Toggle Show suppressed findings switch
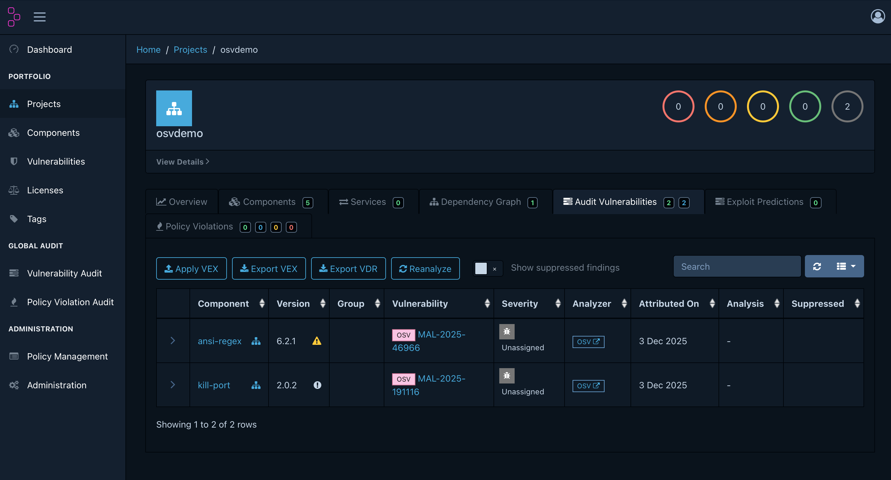The height and width of the screenshot is (480, 891). 487,268
